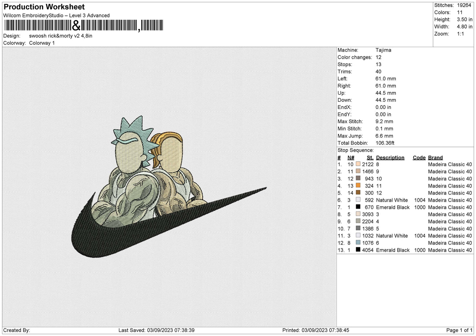Select the Stops value '13'

379,64
